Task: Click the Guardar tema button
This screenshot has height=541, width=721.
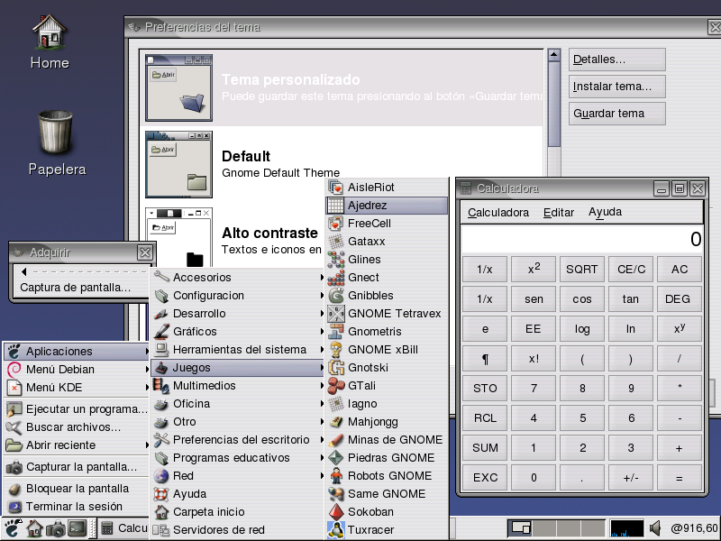Action: [x=618, y=114]
